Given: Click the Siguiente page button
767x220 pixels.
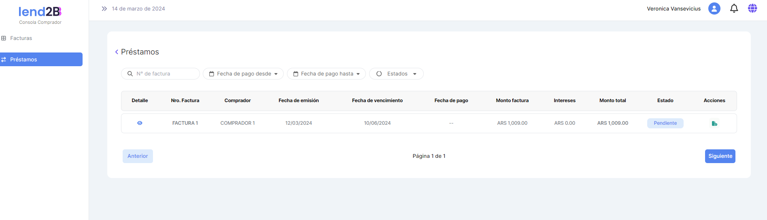Looking at the screenshot, I should 720,156.
